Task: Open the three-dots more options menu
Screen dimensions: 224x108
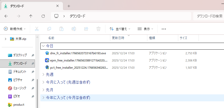Action: pyautogui.click(x=164, y=29)
